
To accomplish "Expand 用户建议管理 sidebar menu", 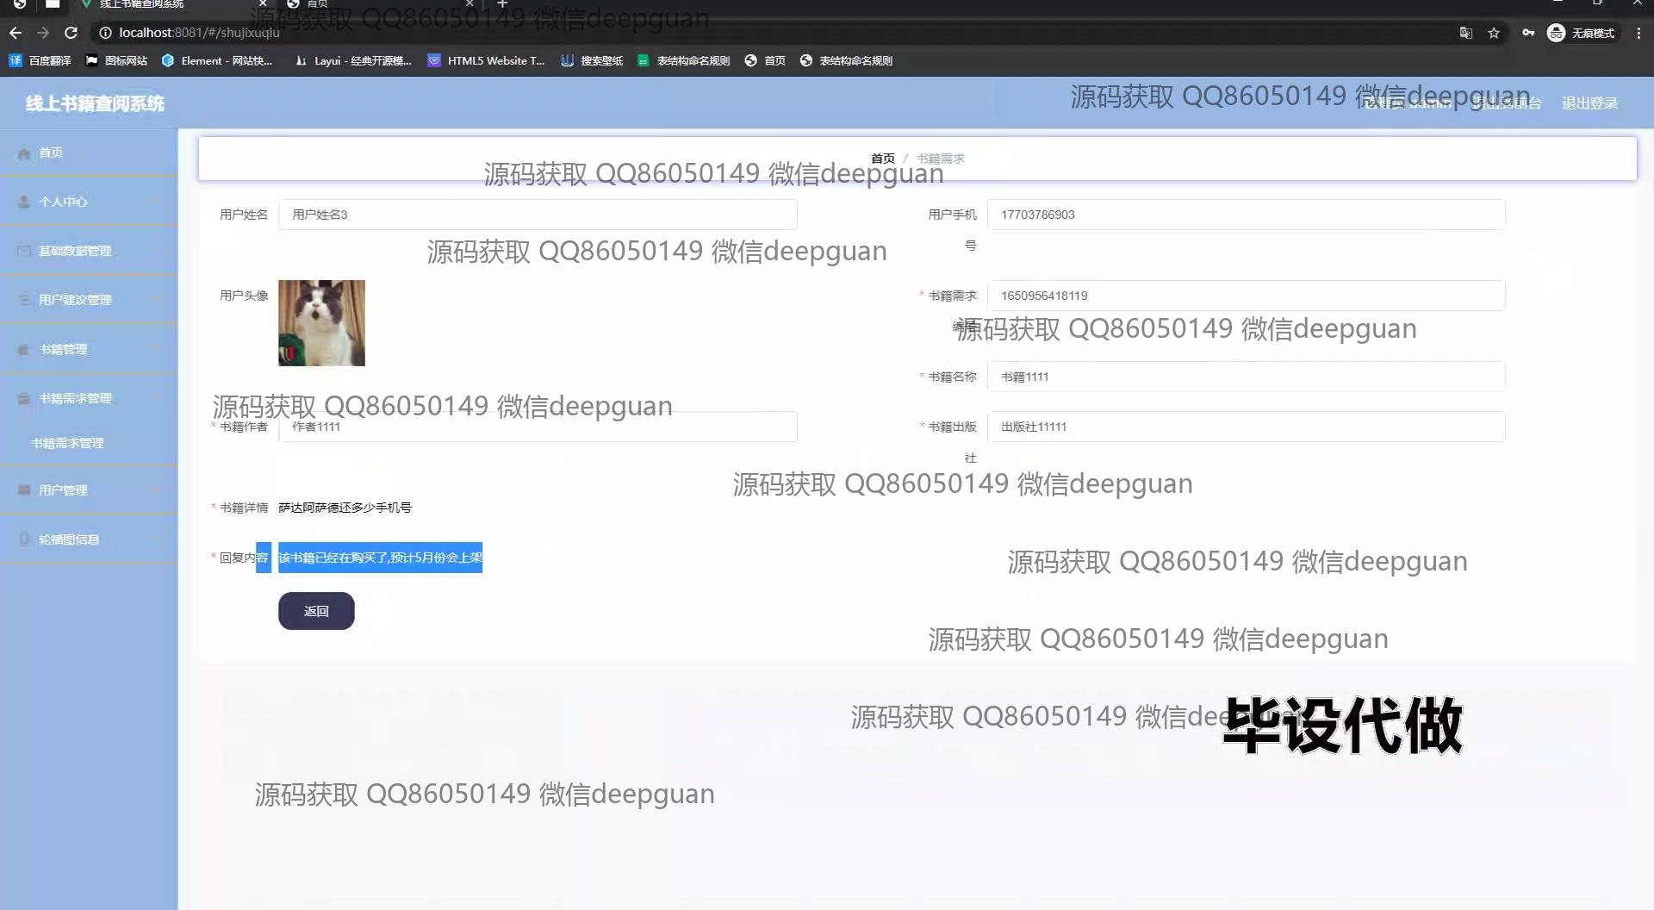I will (x=89, y=300).
